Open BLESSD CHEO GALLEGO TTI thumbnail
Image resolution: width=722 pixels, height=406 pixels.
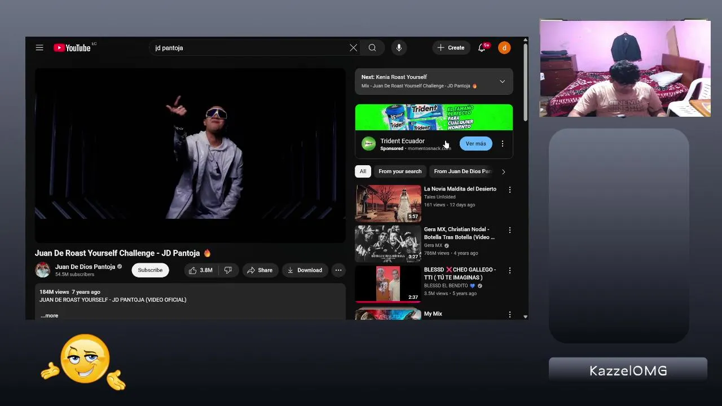pos(388,284)
